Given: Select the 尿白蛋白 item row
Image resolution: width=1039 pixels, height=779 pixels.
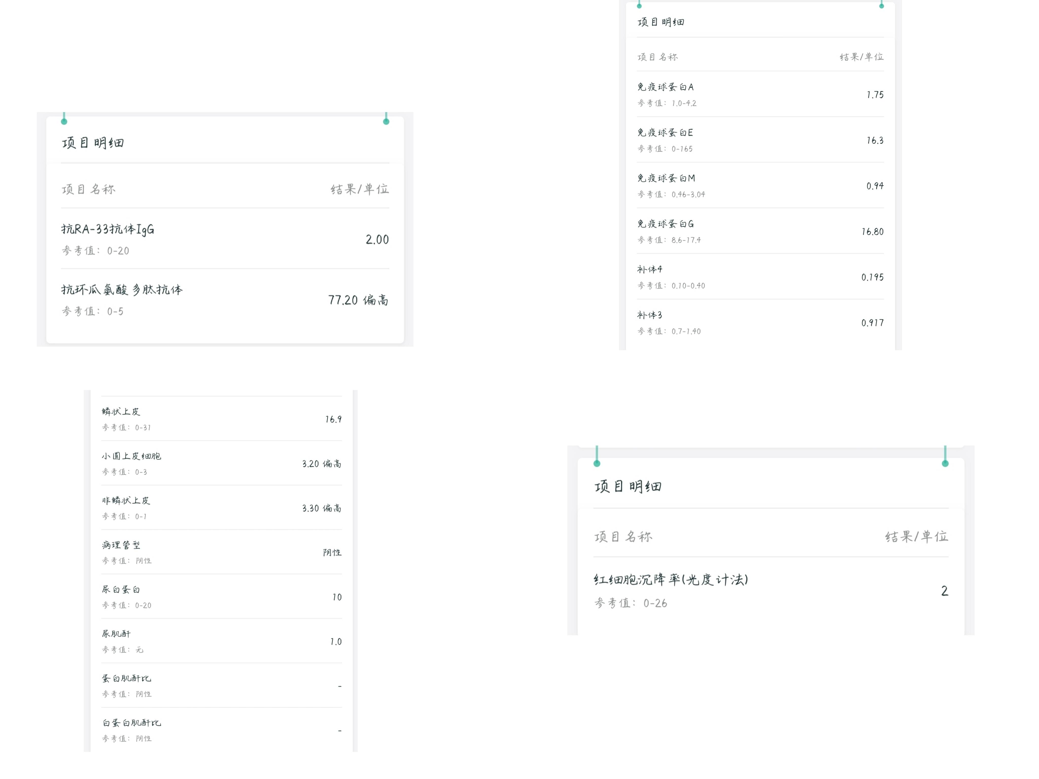Looking at the screenshot, I should point(221,597).
